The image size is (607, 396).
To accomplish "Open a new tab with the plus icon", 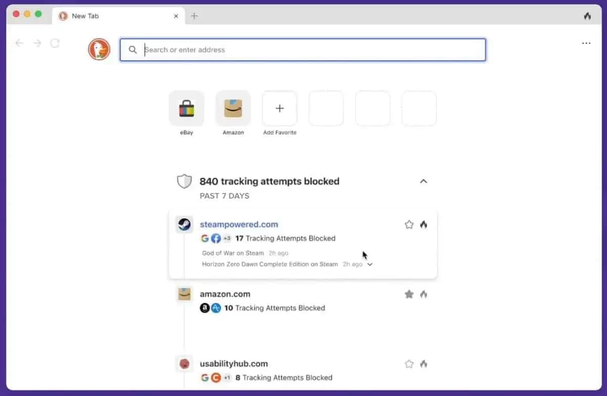I will click(194, 16).
